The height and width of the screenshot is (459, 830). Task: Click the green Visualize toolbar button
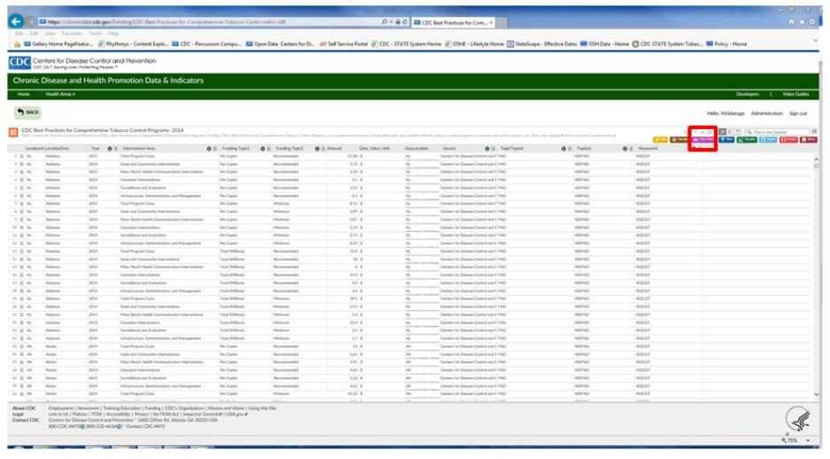[x=745, y=139]
